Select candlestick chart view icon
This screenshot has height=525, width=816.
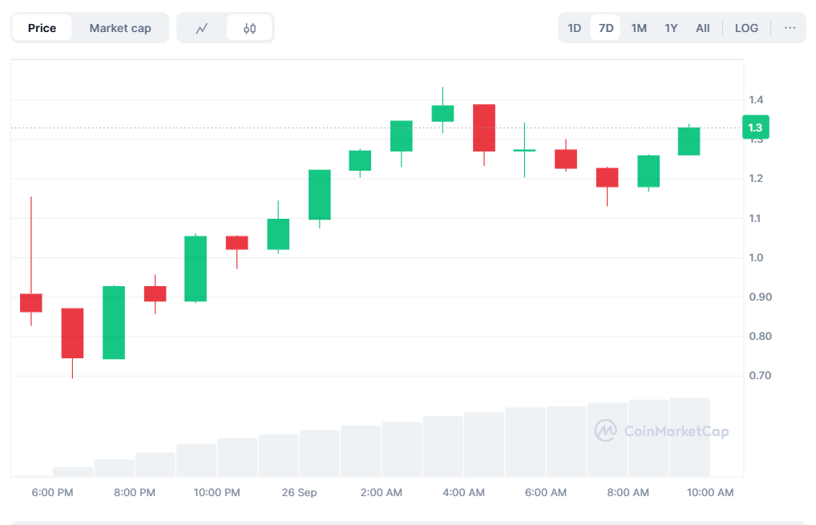pos(249,28)
